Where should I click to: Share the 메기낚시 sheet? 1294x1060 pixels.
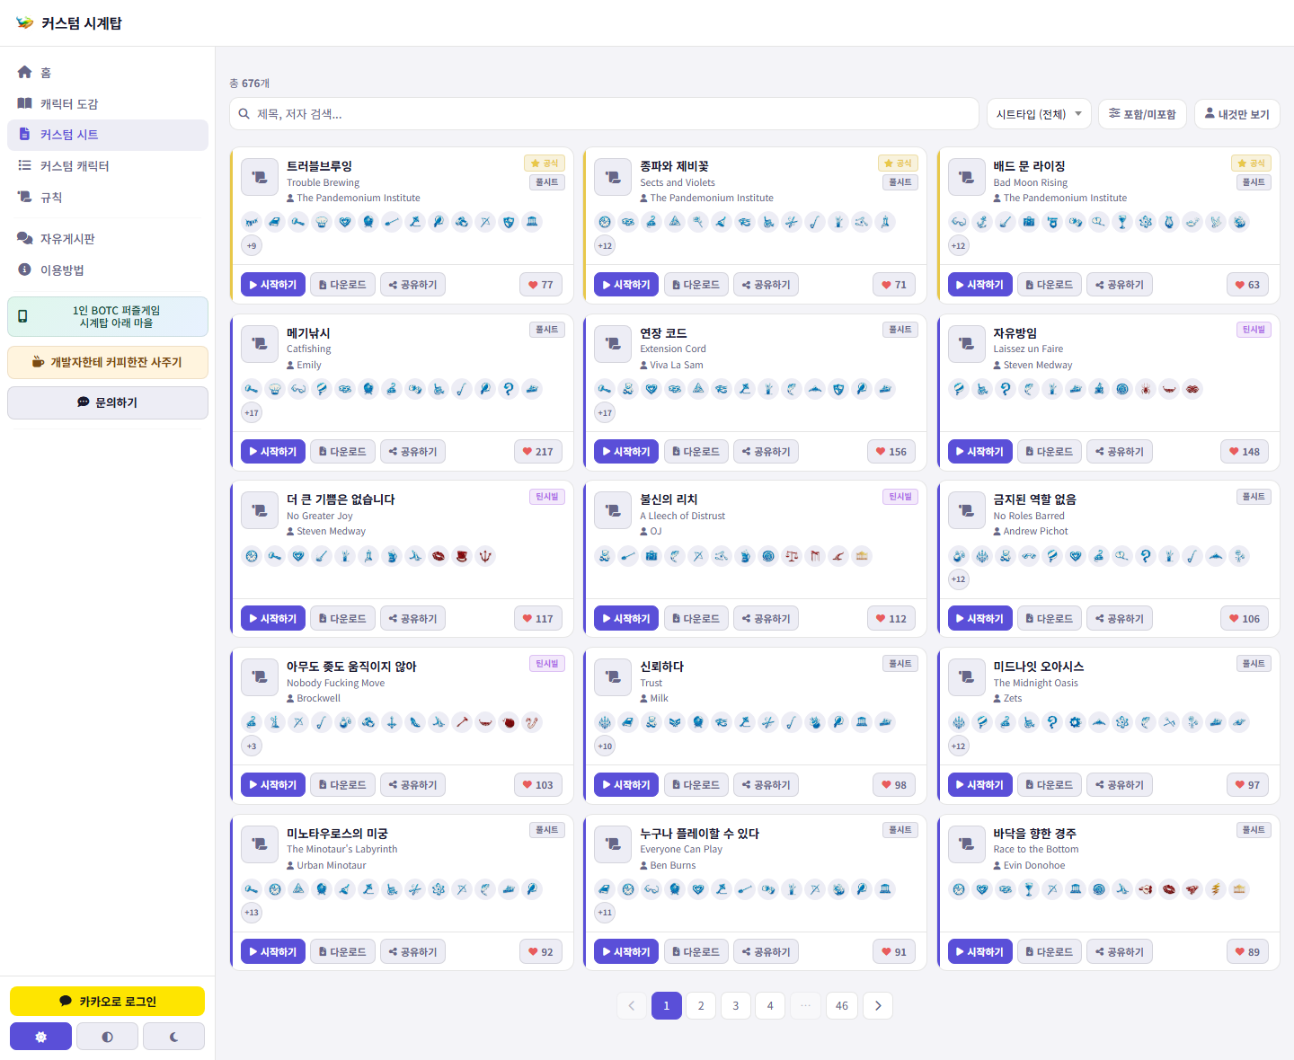[412, 452]
